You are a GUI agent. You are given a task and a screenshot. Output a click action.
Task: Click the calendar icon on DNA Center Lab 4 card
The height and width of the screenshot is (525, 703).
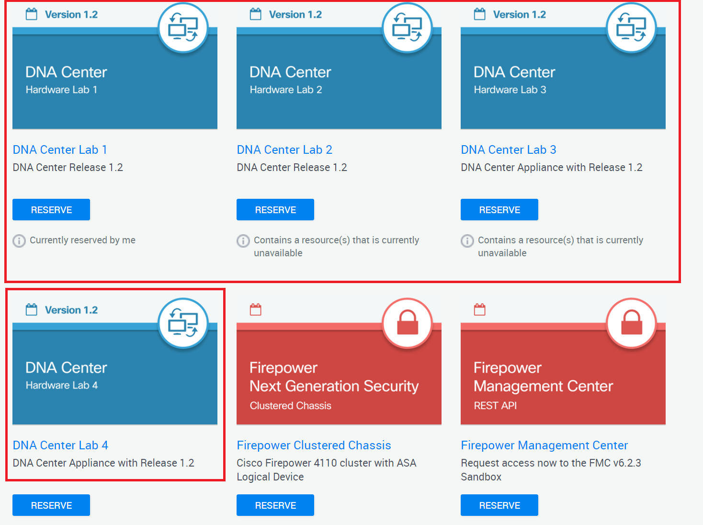pyautogui.click(x=32, y=310)
